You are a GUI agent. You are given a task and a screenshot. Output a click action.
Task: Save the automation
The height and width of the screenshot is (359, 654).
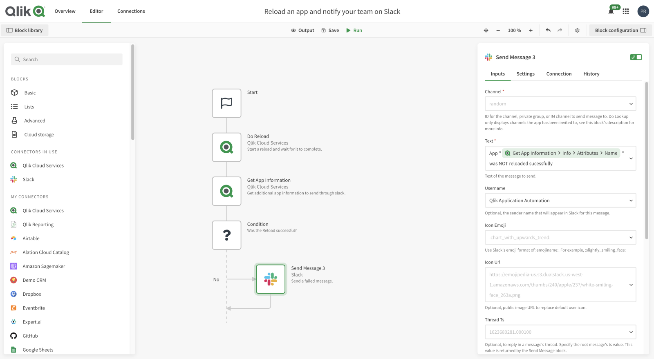(x=330, y=30)
